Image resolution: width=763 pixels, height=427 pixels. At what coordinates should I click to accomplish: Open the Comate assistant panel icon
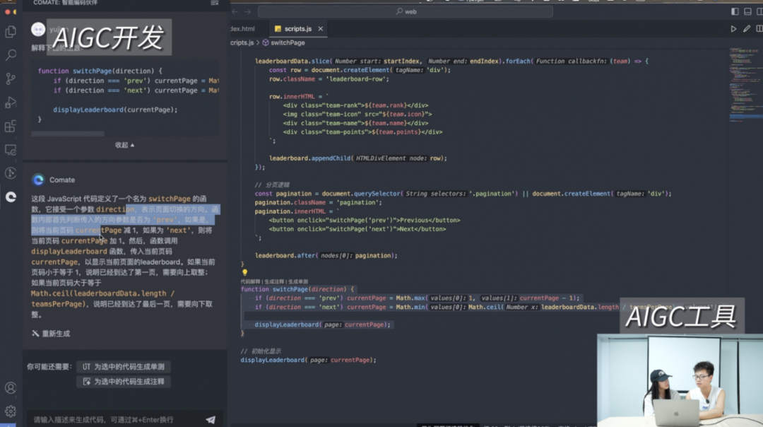[x=11, y=197]
